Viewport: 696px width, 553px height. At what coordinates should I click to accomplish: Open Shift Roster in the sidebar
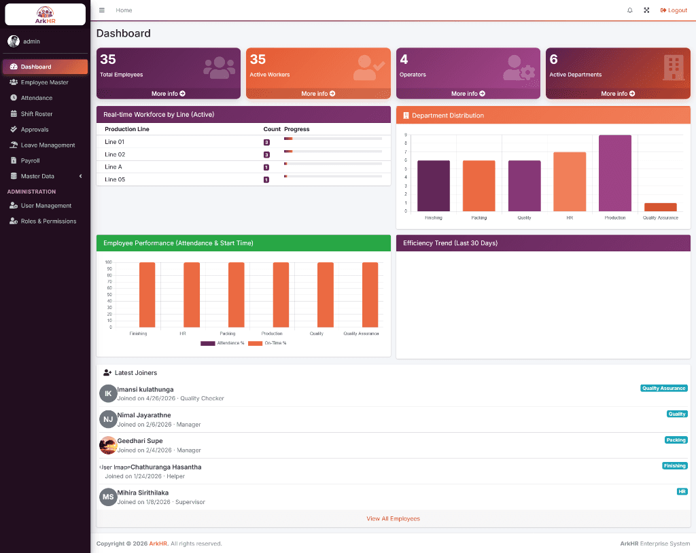pyautogui.click(x=45, y=113)
